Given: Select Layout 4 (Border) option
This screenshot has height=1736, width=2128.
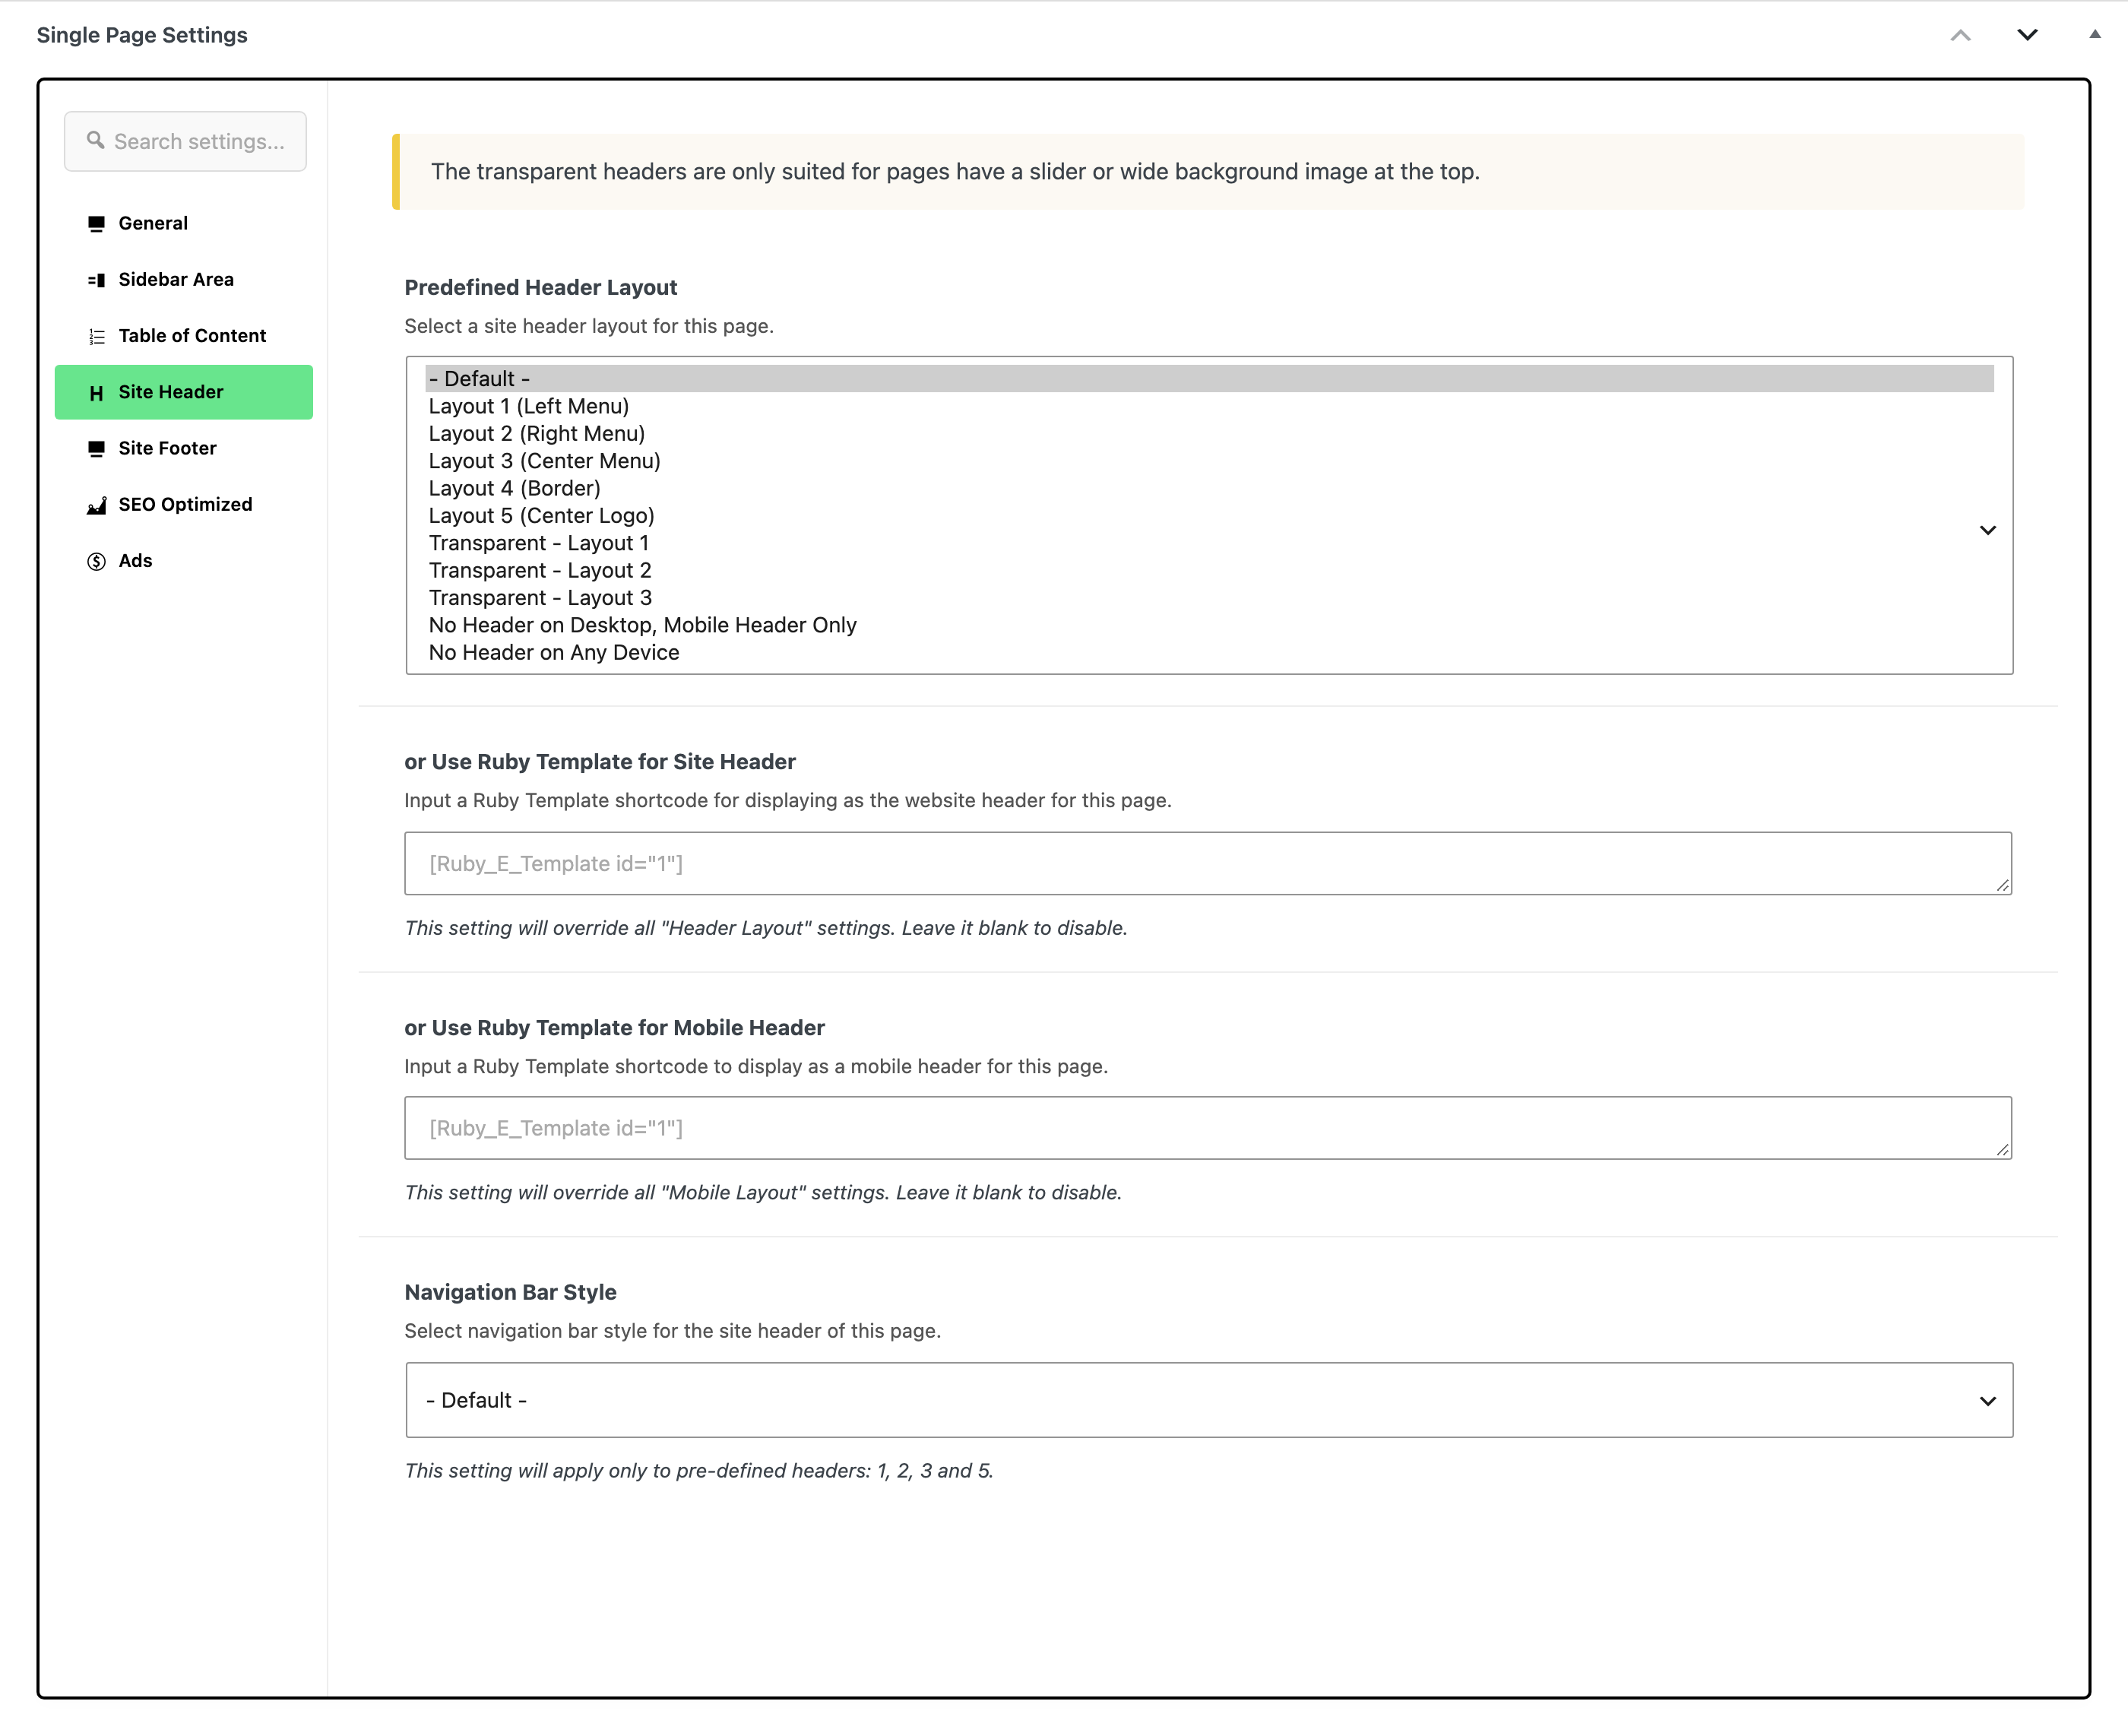Looking at the screenshot, I should [1209, 488].
